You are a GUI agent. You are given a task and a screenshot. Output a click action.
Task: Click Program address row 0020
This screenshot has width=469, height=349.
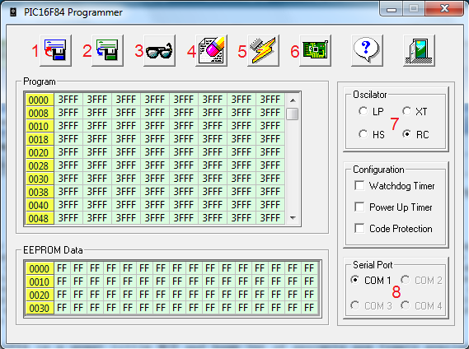point(40,152)
